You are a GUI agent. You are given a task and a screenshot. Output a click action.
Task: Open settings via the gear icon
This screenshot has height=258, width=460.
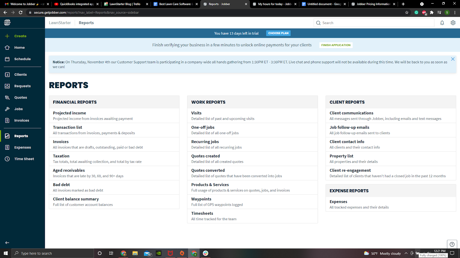(x=453, y=23)
